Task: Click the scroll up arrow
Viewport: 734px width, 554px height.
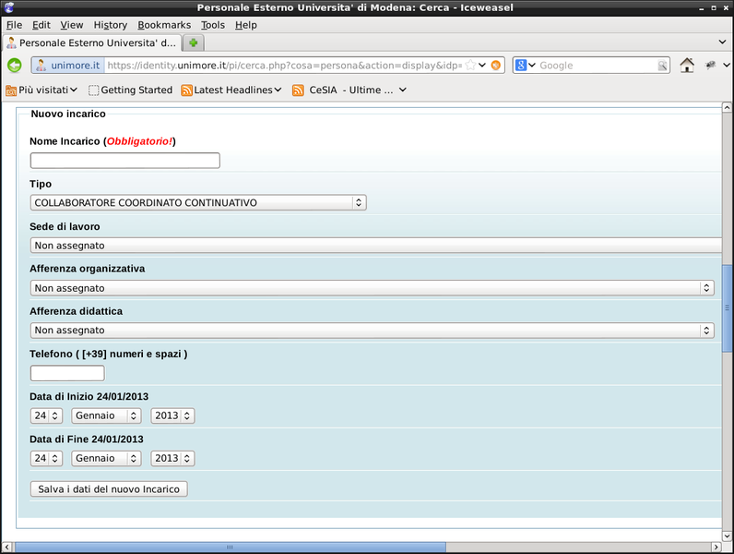Action: [727, 107]
